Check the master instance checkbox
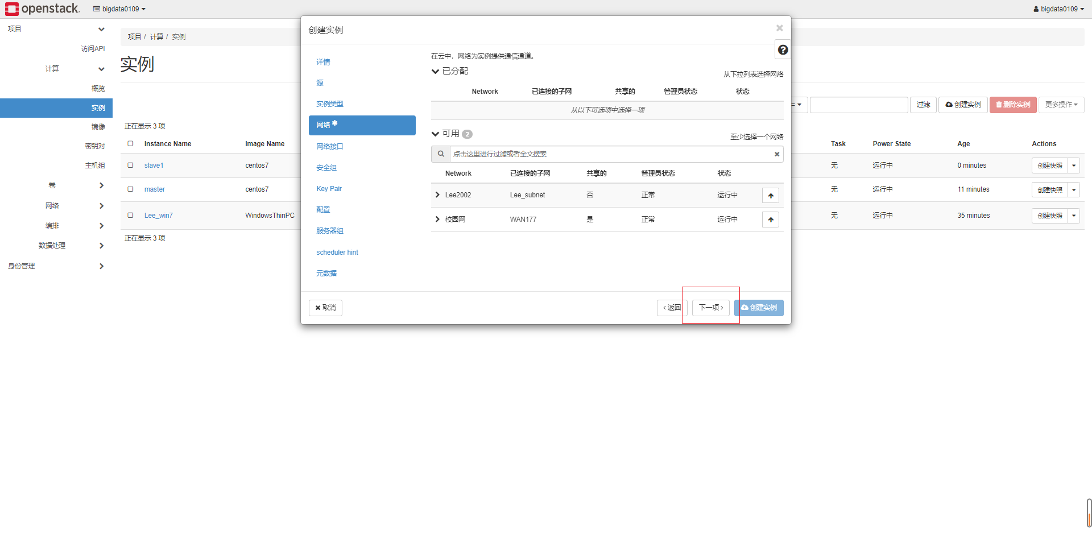The image size is (1092, 538). click(x=130, y=189)
